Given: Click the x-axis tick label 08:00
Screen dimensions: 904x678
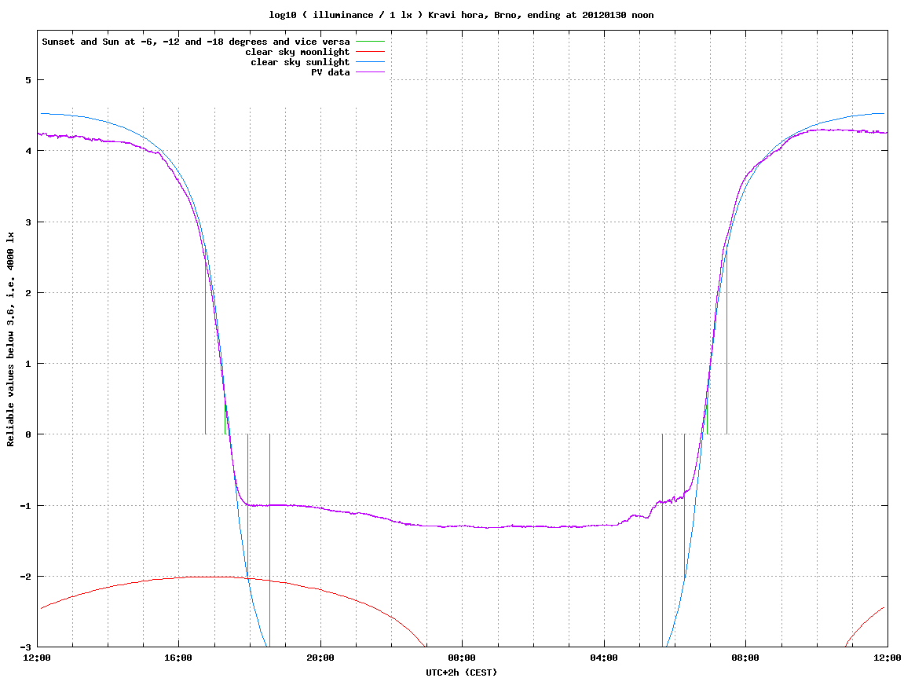Looking at the screenshot, I should [x=746, y=658].
